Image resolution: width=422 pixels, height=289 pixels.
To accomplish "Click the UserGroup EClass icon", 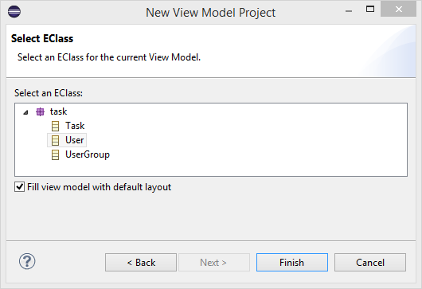I will click(55, 154).
